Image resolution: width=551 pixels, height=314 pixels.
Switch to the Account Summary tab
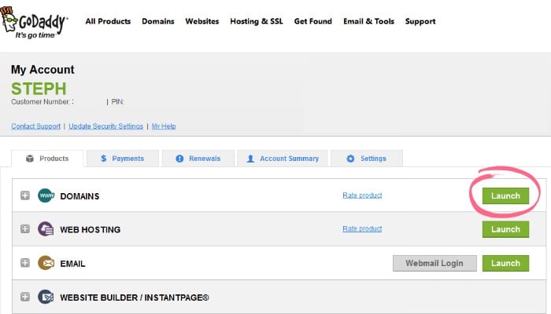pyautogui.click(x=283, y=159)
